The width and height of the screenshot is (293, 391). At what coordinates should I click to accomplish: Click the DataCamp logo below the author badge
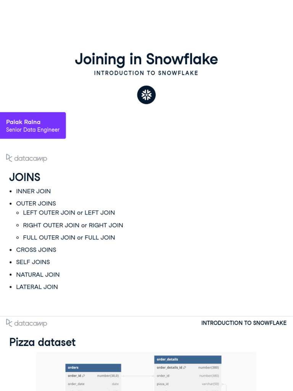tap(27, 158)
